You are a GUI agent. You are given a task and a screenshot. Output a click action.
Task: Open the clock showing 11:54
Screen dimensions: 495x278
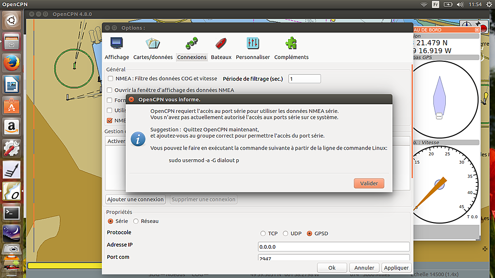[x=475, y=4]
